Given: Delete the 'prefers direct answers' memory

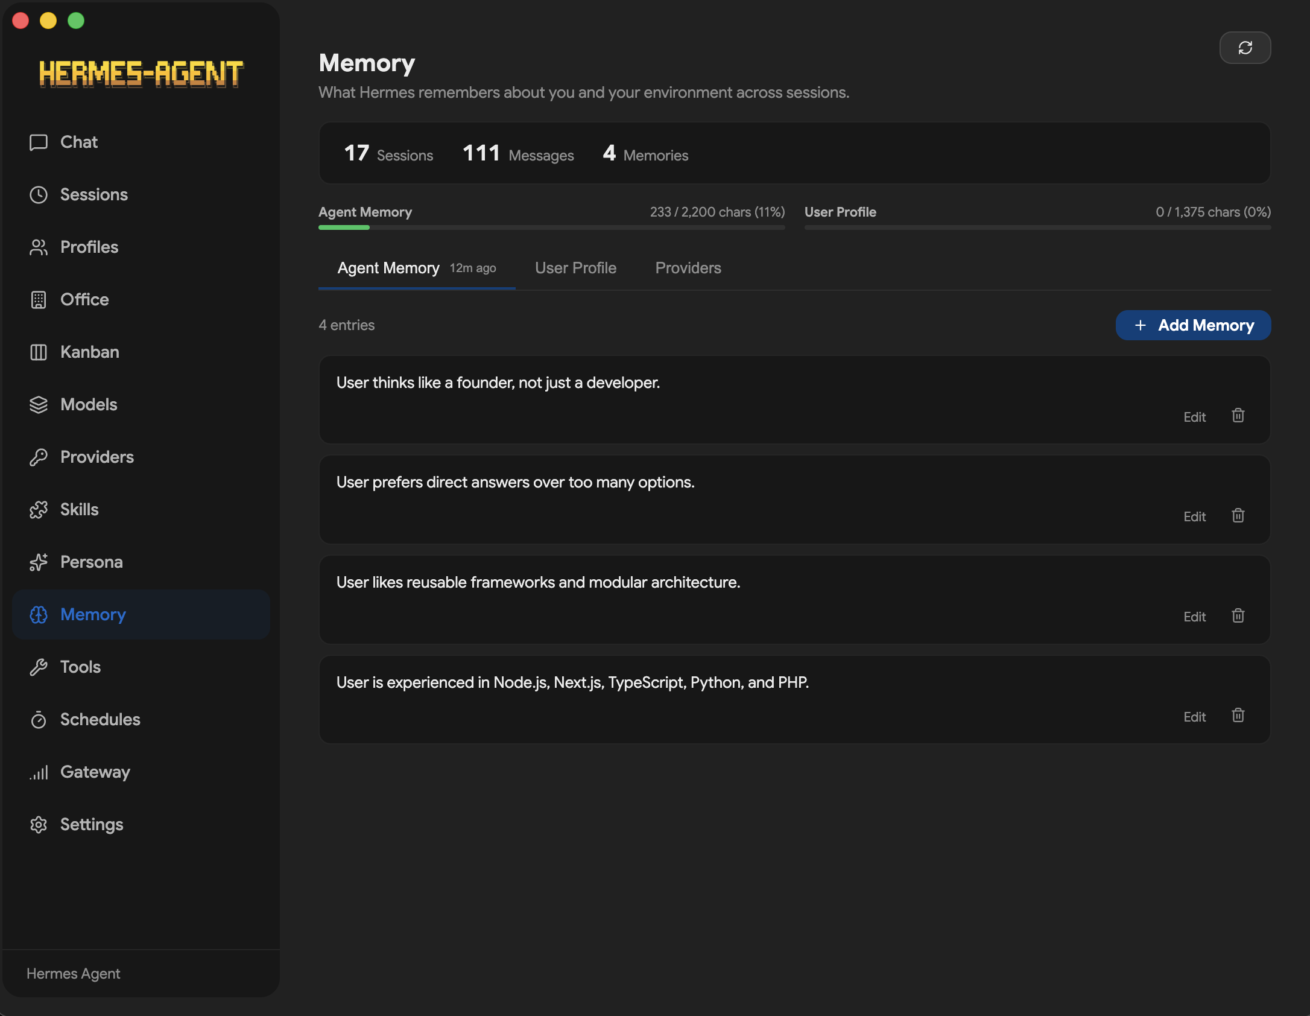Looking at the screenshot, I should [1238, 516].
